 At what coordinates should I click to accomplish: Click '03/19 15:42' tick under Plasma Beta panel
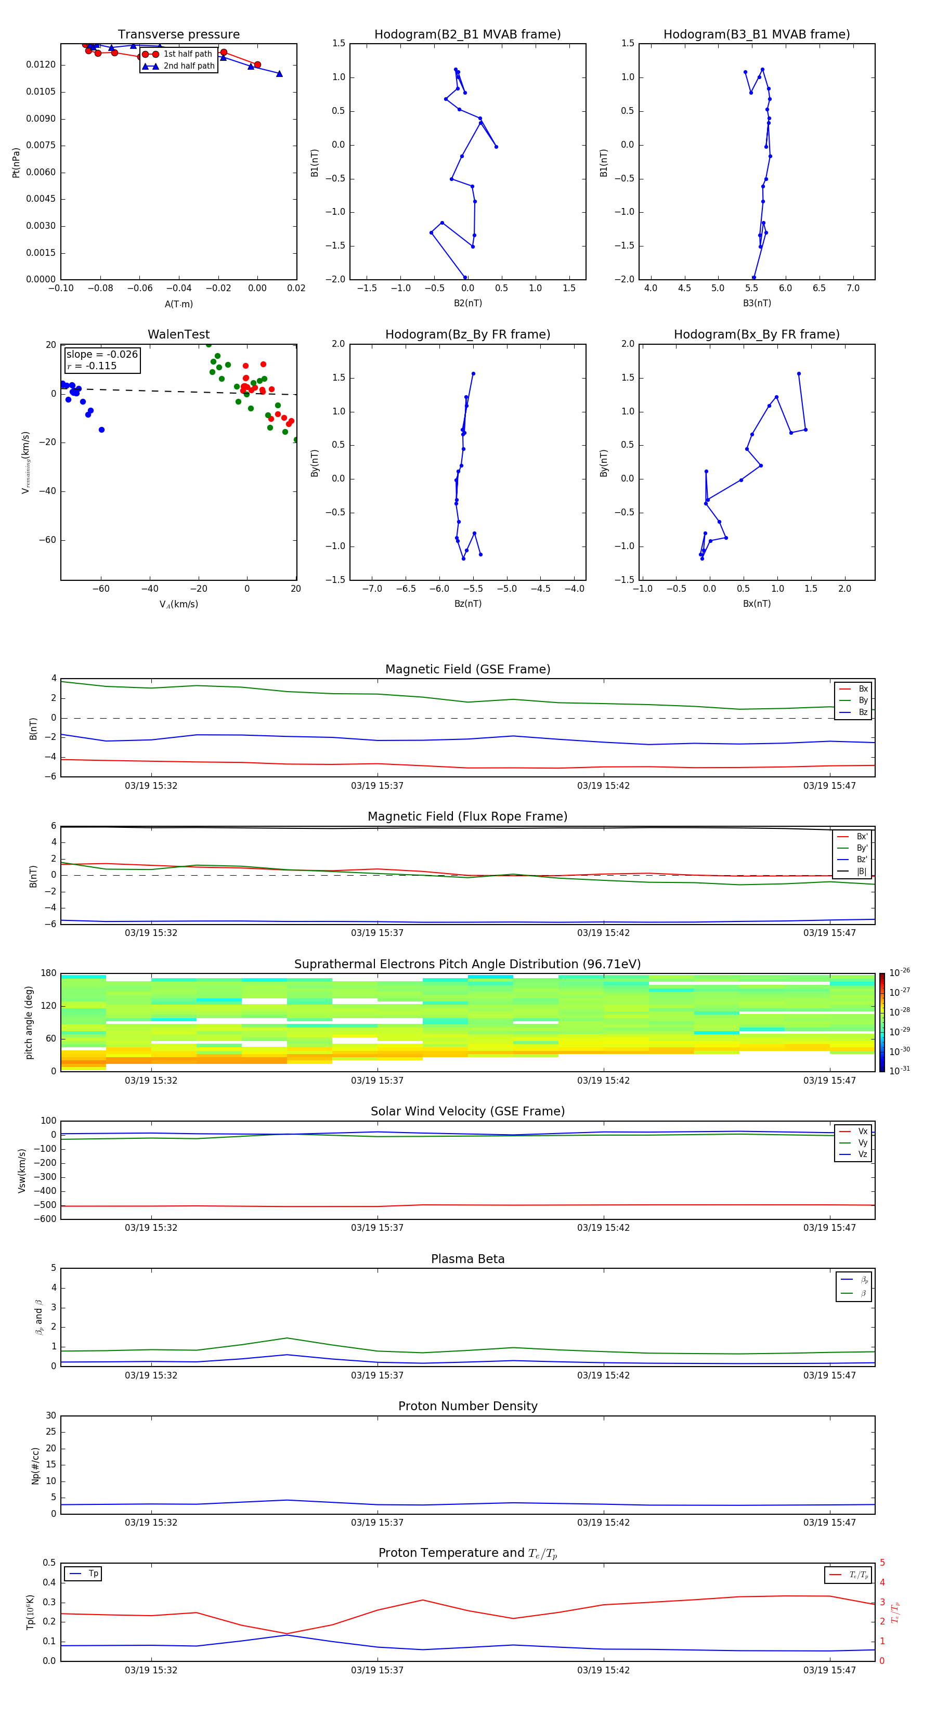coord(604,1375)
